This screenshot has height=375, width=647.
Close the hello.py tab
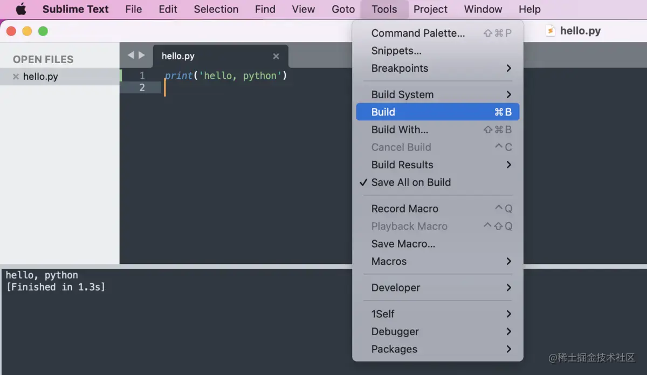[x=276, y=56]
